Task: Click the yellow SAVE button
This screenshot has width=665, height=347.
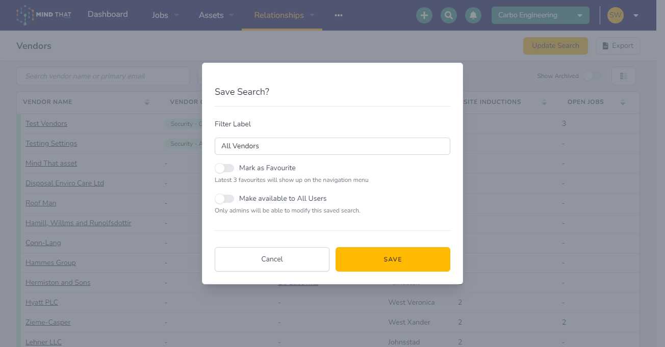Action: pyautogui.click(x=393, y=259)
